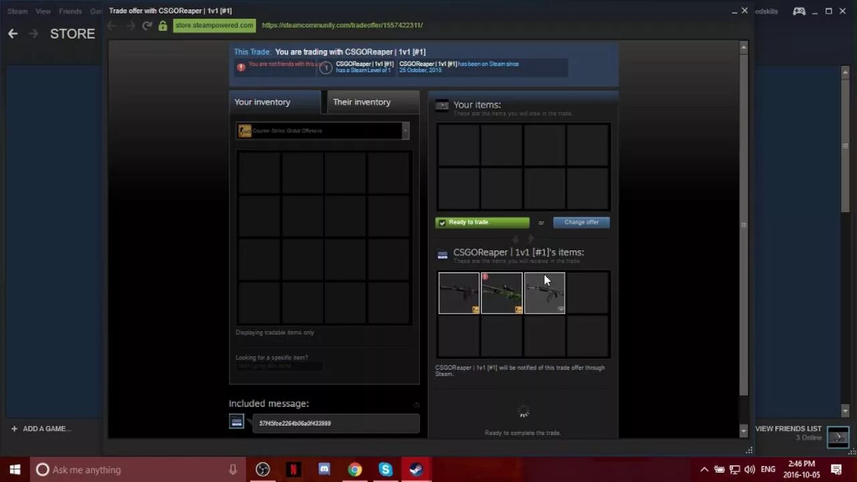This screenshot has height=482, width=857.
Task: Click the Steam forward arrow beside STORE
Action: click(33, 33)
